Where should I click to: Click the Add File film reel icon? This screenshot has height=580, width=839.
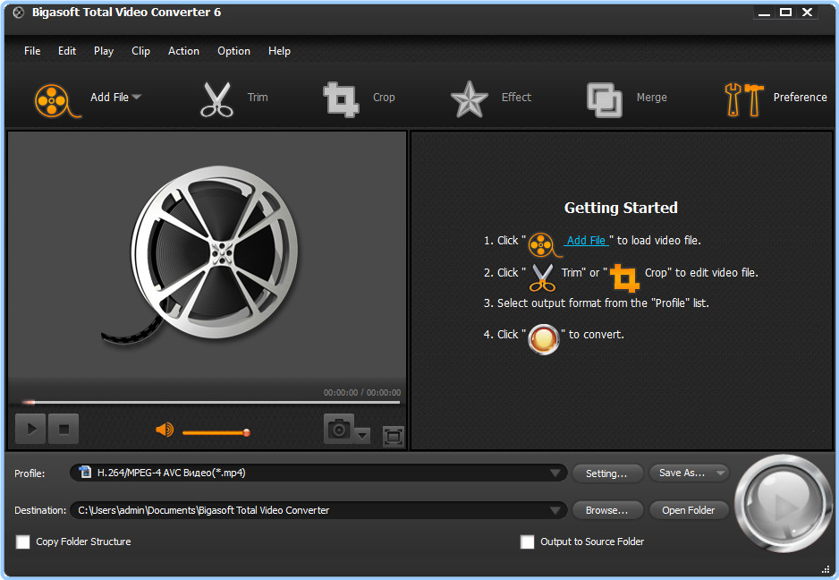(56, 99)
